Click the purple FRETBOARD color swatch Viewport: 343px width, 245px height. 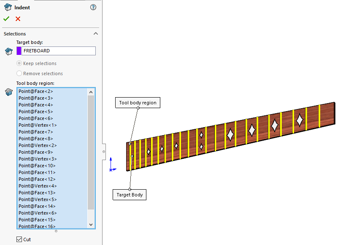click(x=19, y=51)
